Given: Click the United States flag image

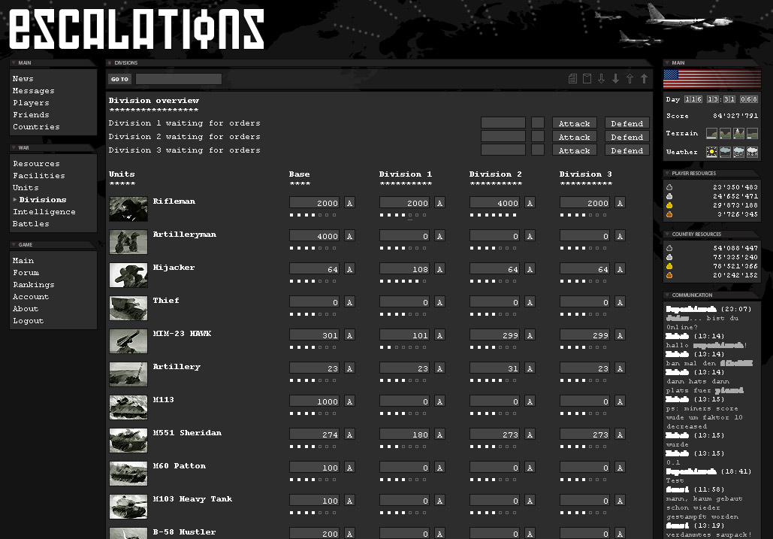Looking at the screenshot, I should [x=711, y=80].
